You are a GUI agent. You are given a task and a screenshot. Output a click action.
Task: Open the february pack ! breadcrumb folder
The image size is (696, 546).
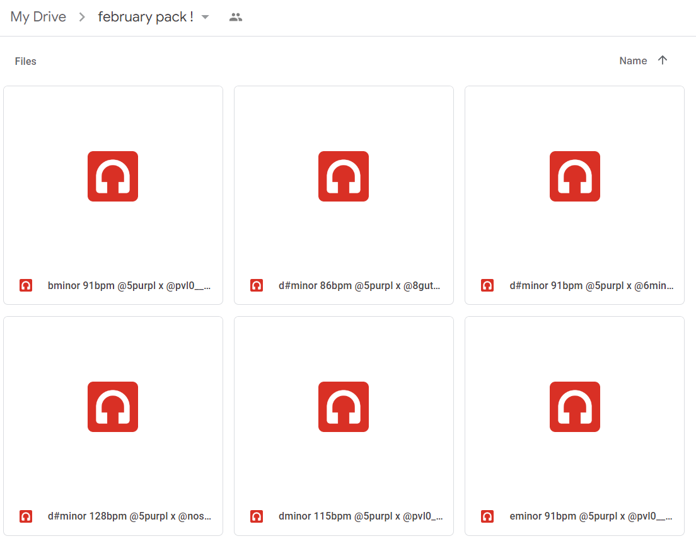coord(146,17)
